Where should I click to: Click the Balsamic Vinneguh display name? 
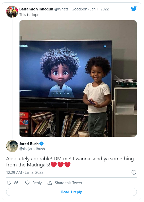coord(36,9)
